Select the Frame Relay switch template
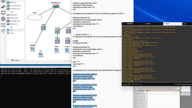Screen dimensions: 192x108 click(15, 21)
